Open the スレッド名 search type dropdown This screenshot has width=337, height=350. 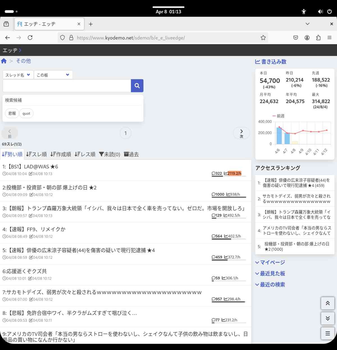pos(18,75)
